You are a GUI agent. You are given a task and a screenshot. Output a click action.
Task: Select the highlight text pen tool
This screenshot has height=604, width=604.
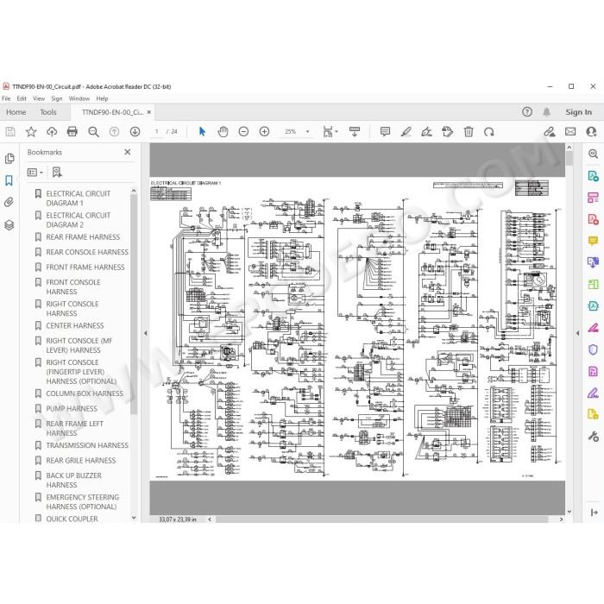[x=406, y=132]
